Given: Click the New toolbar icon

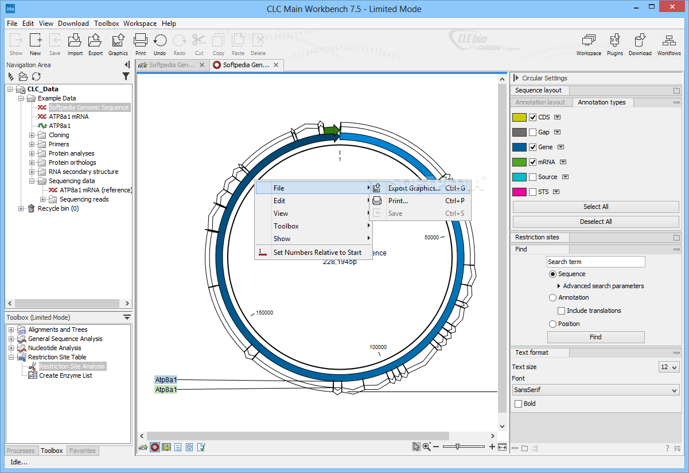Looking at the screenshot, I should coord(36,44).
